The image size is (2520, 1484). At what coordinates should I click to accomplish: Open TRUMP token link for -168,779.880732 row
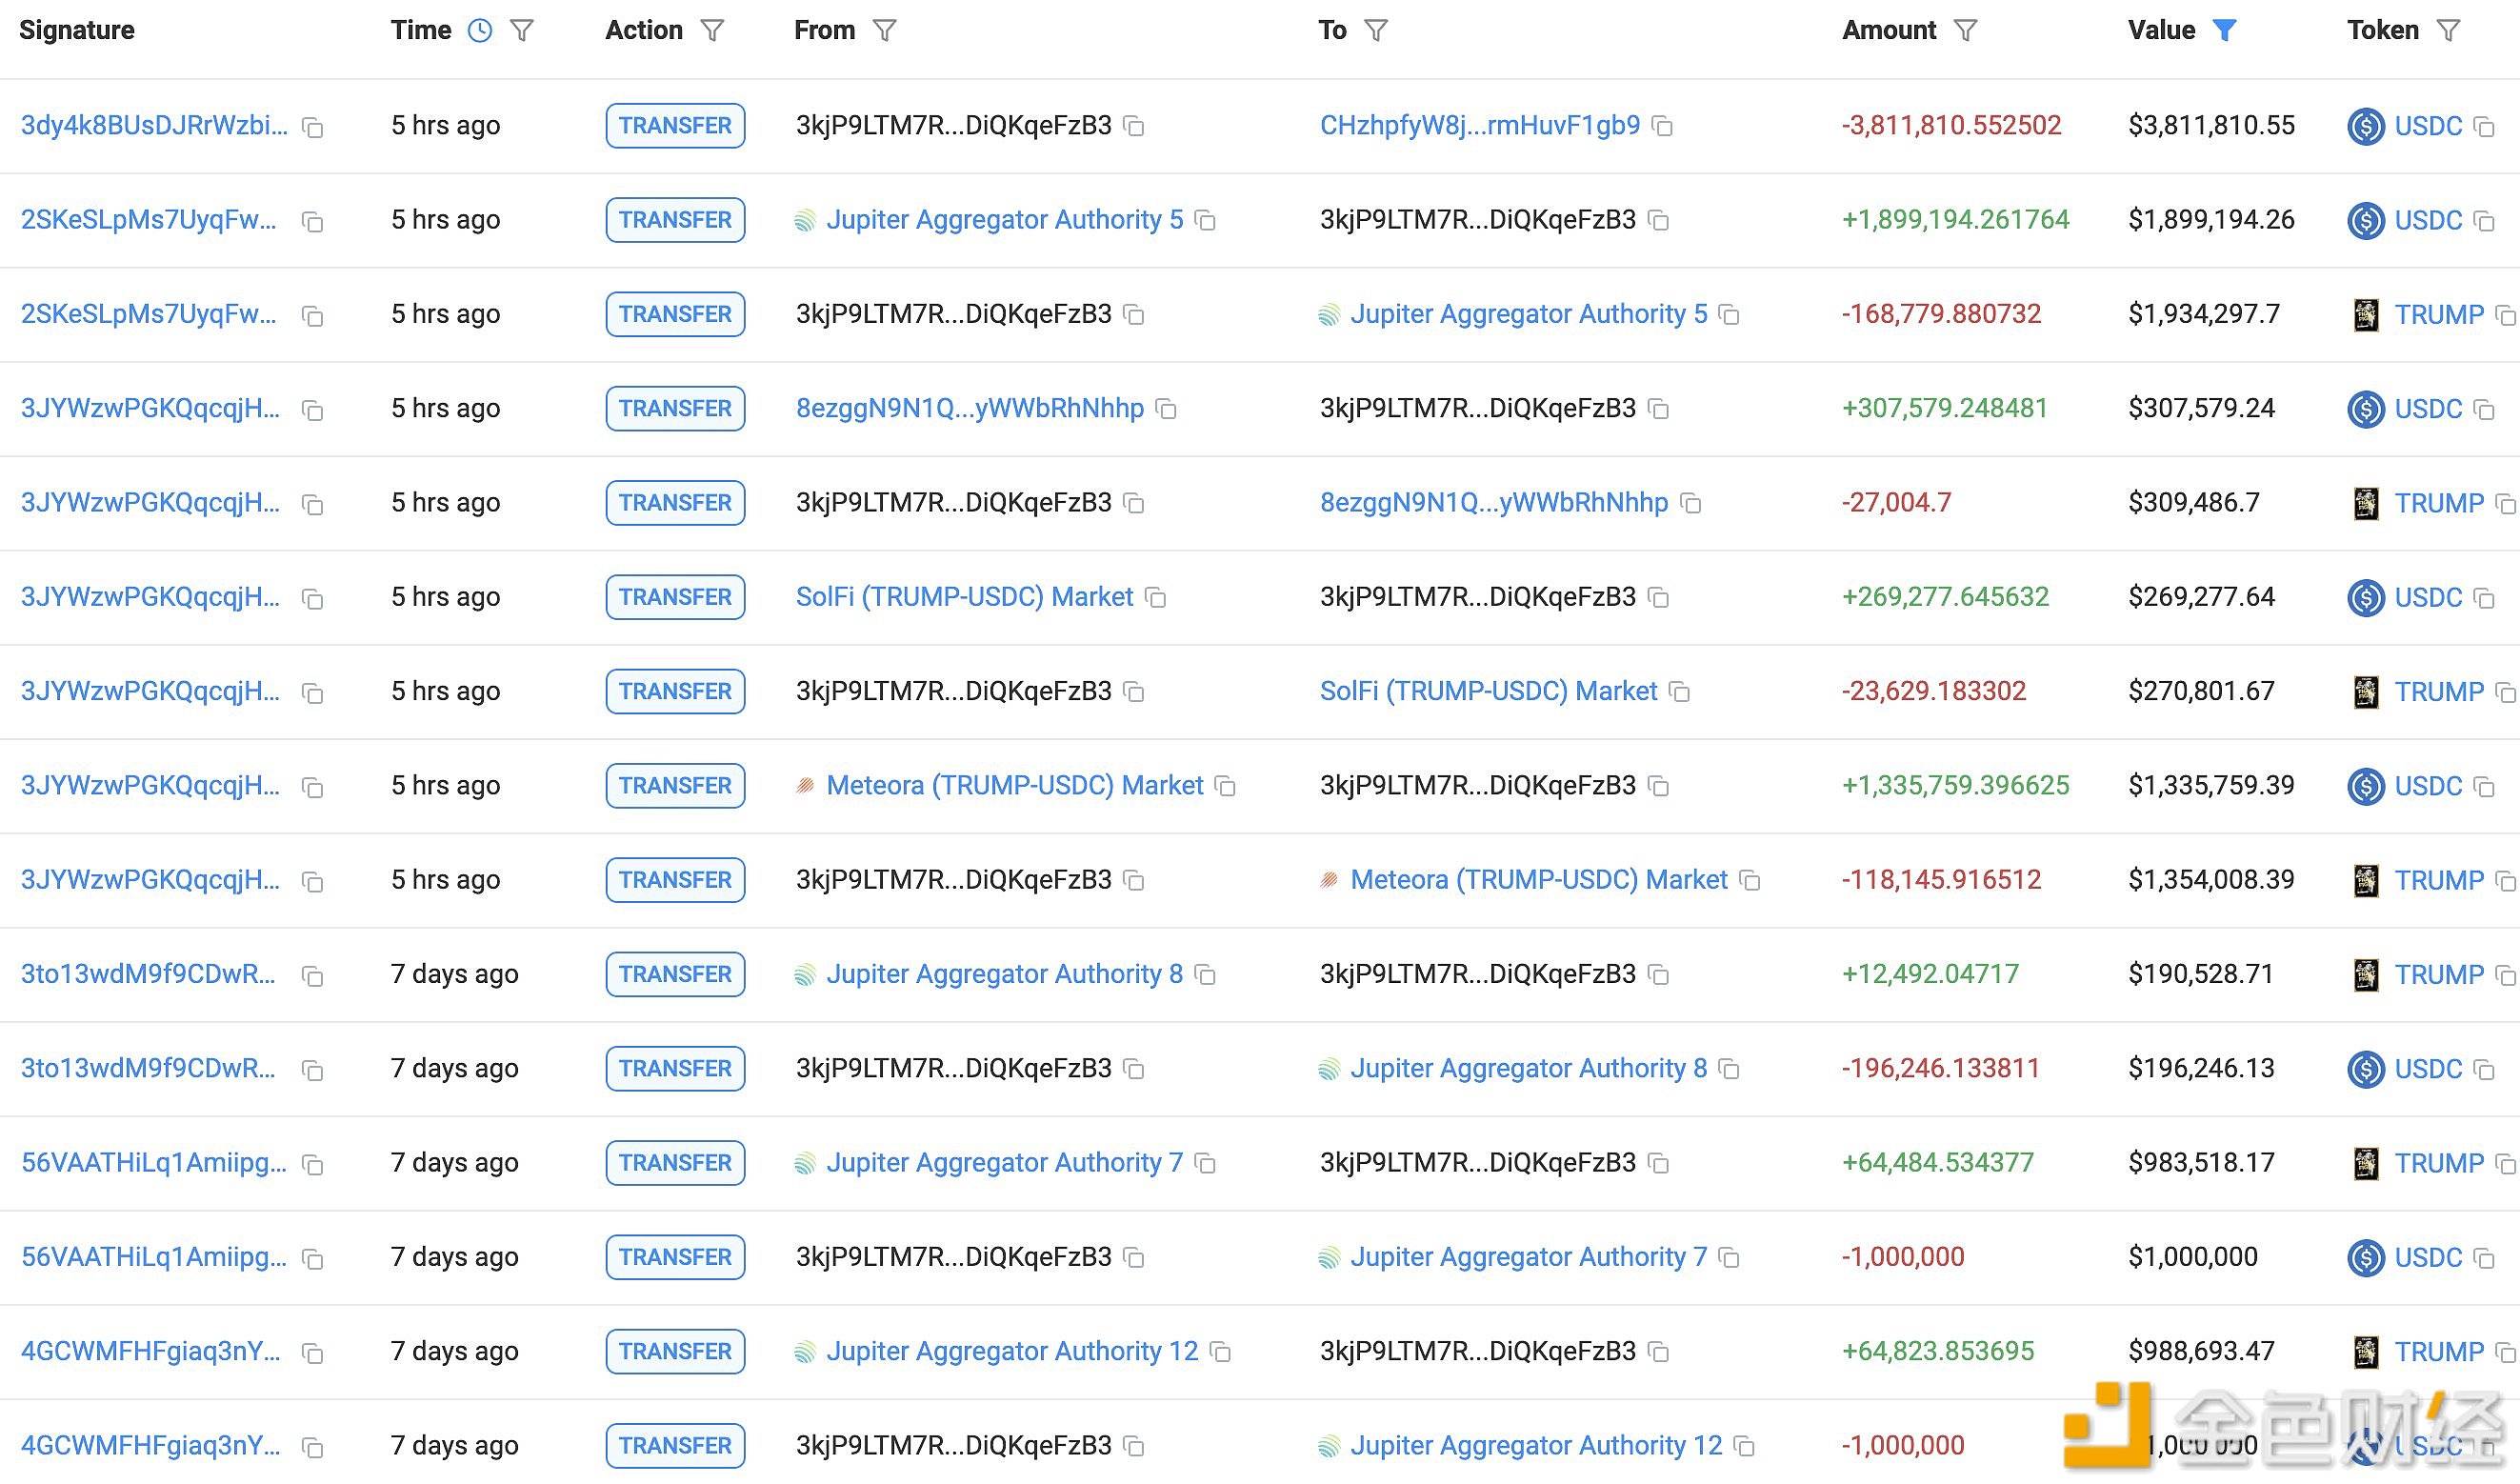pyautogui.click(x=2438, y=314)
